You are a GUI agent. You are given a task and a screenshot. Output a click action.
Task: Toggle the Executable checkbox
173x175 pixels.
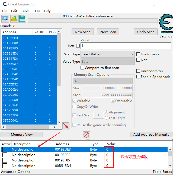click(113, 101)
